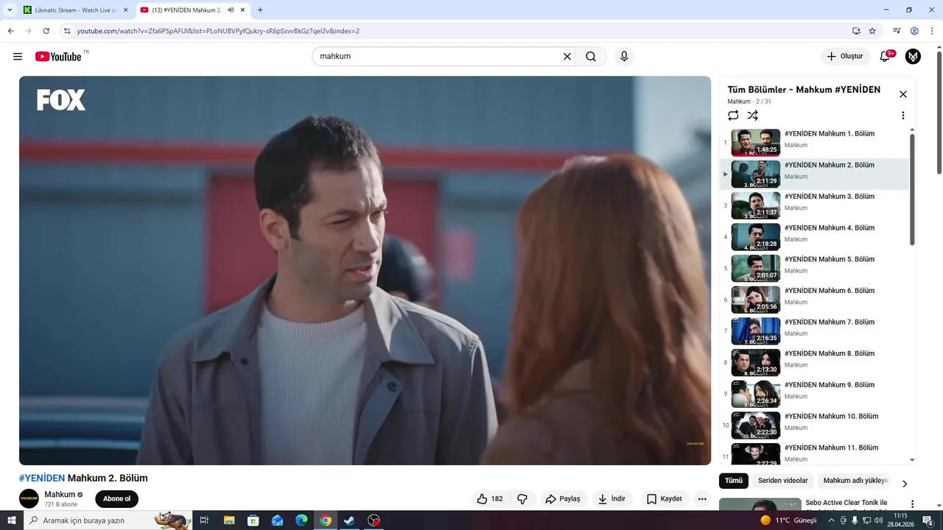The image size is (943, 530).
Task: Play #YENİDEN Mahkum 1. Bölüm thumbnail
Action: [x=756, y=143]
